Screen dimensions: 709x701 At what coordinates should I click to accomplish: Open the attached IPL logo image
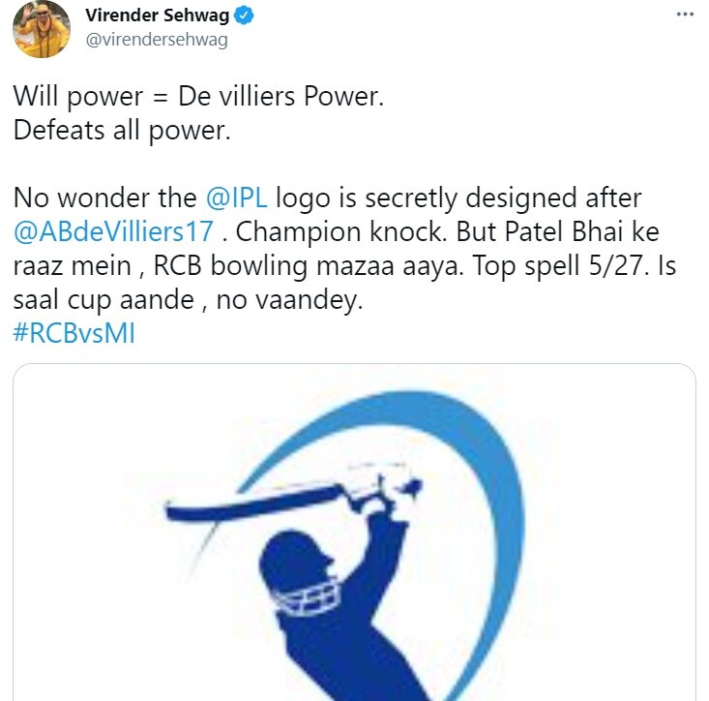click(x=354, y=533)
